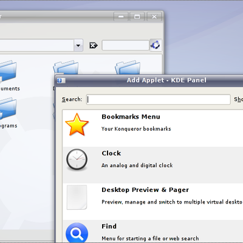This screenshot has width=243, height=243.
Task: Select 'Your Konqueror bookmarks' description
Action: pos(136,129)
